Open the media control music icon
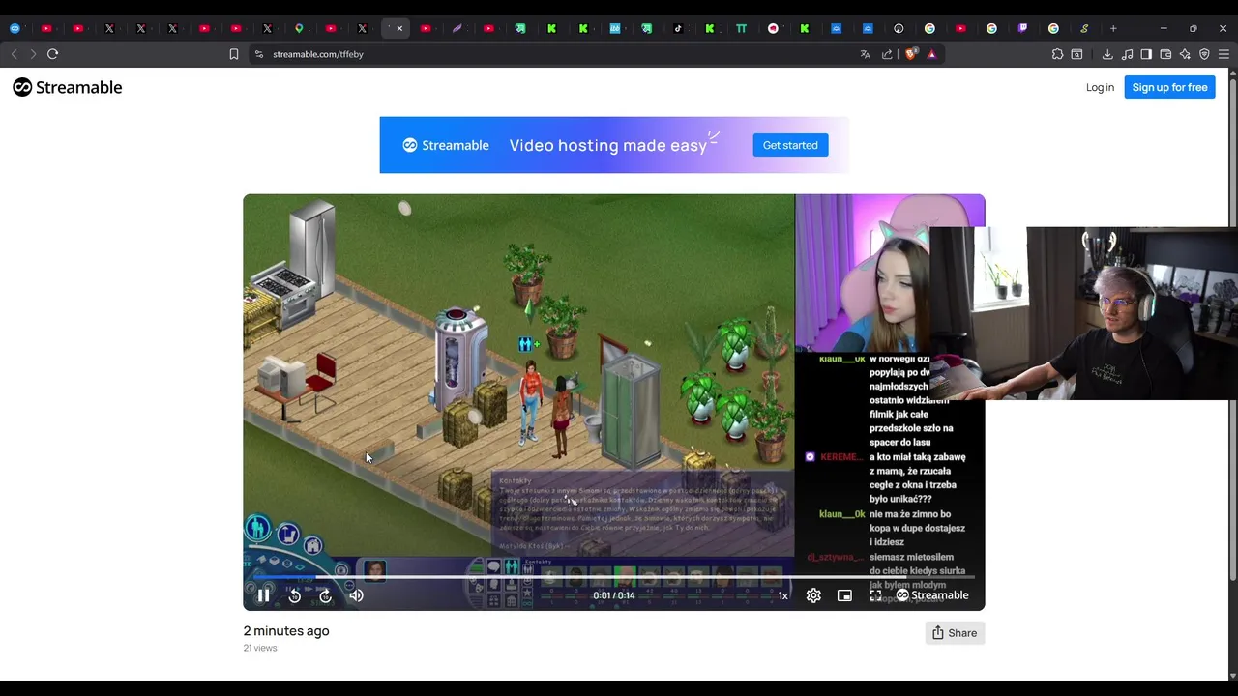The image size is (1238, 696). click(1127, 54)
